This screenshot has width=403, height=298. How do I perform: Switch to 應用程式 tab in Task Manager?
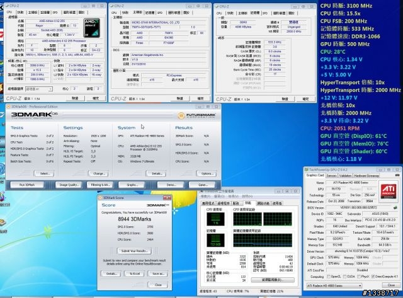click(208, 203)
